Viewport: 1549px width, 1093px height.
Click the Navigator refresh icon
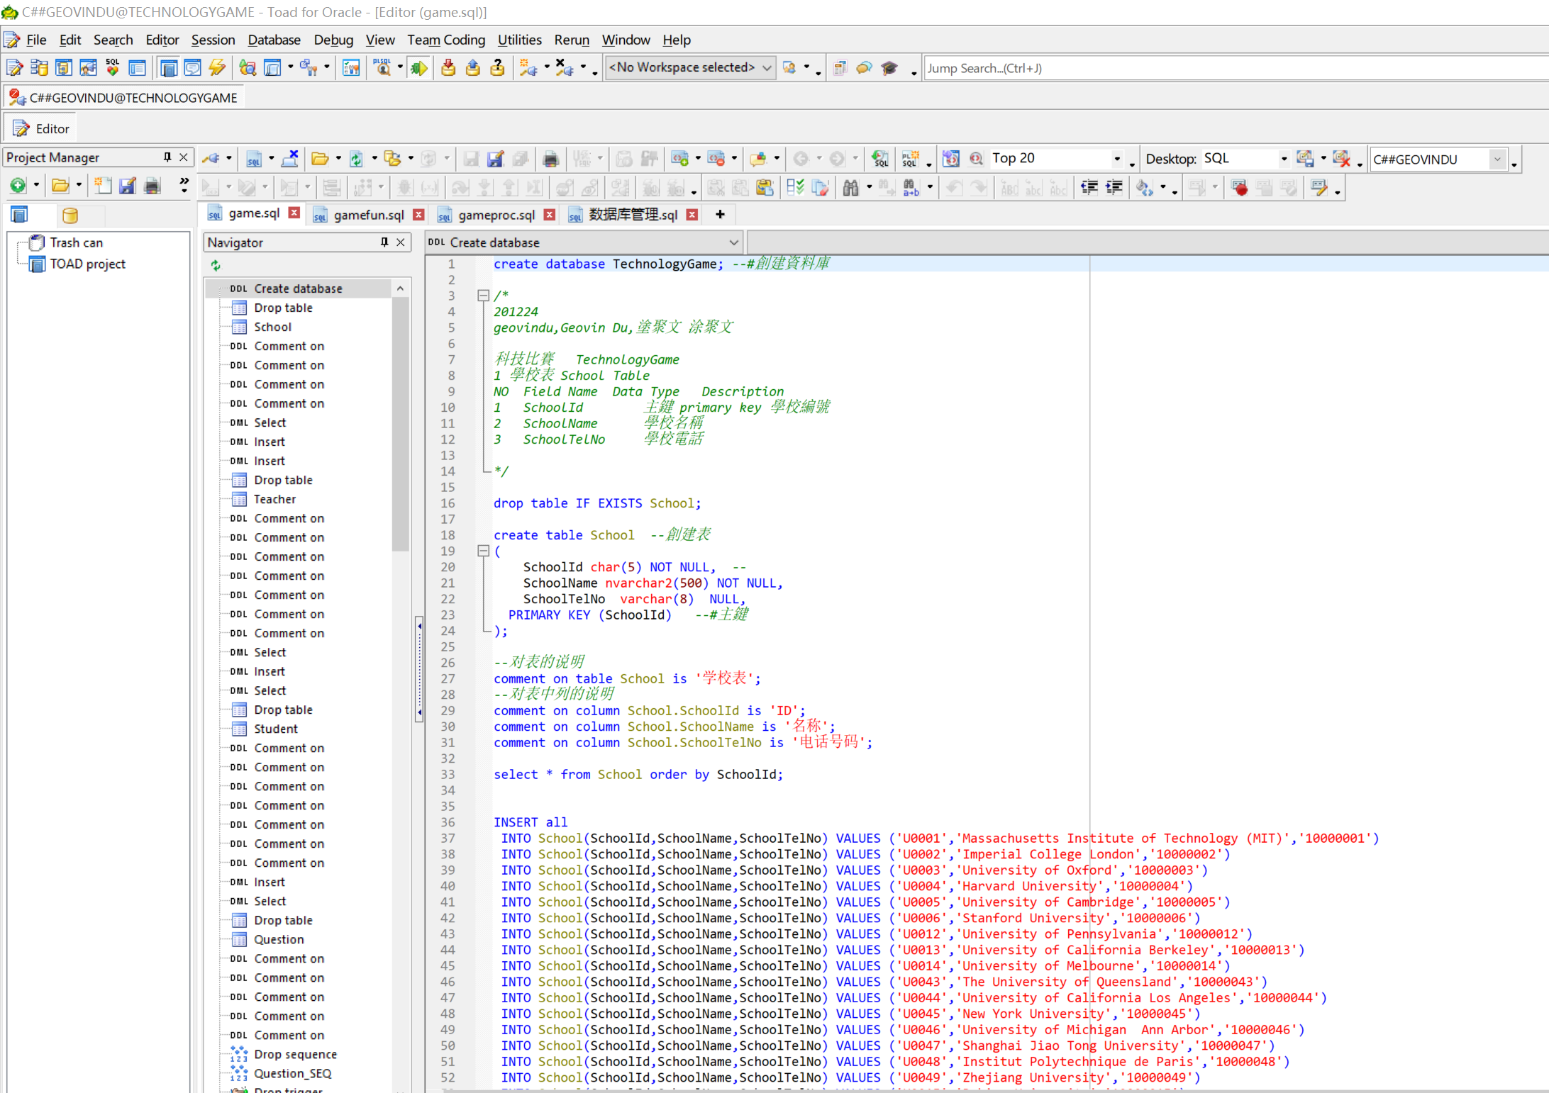pos(216,266)
